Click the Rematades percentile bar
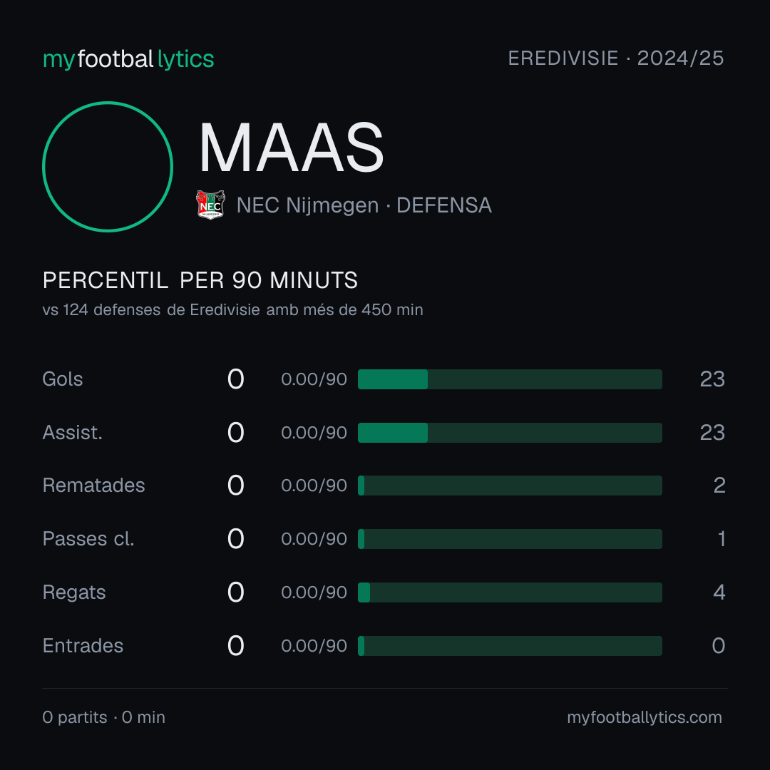 [510, 486]
